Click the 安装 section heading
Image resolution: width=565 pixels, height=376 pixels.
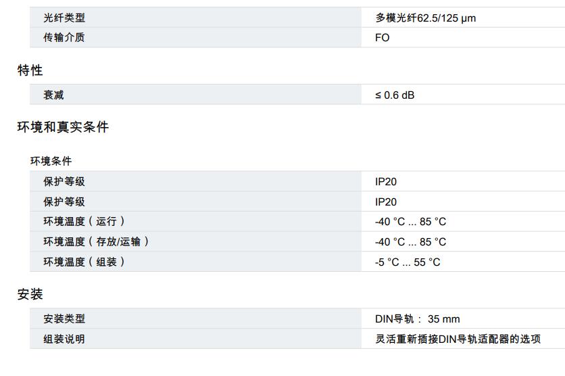(30, 294)
